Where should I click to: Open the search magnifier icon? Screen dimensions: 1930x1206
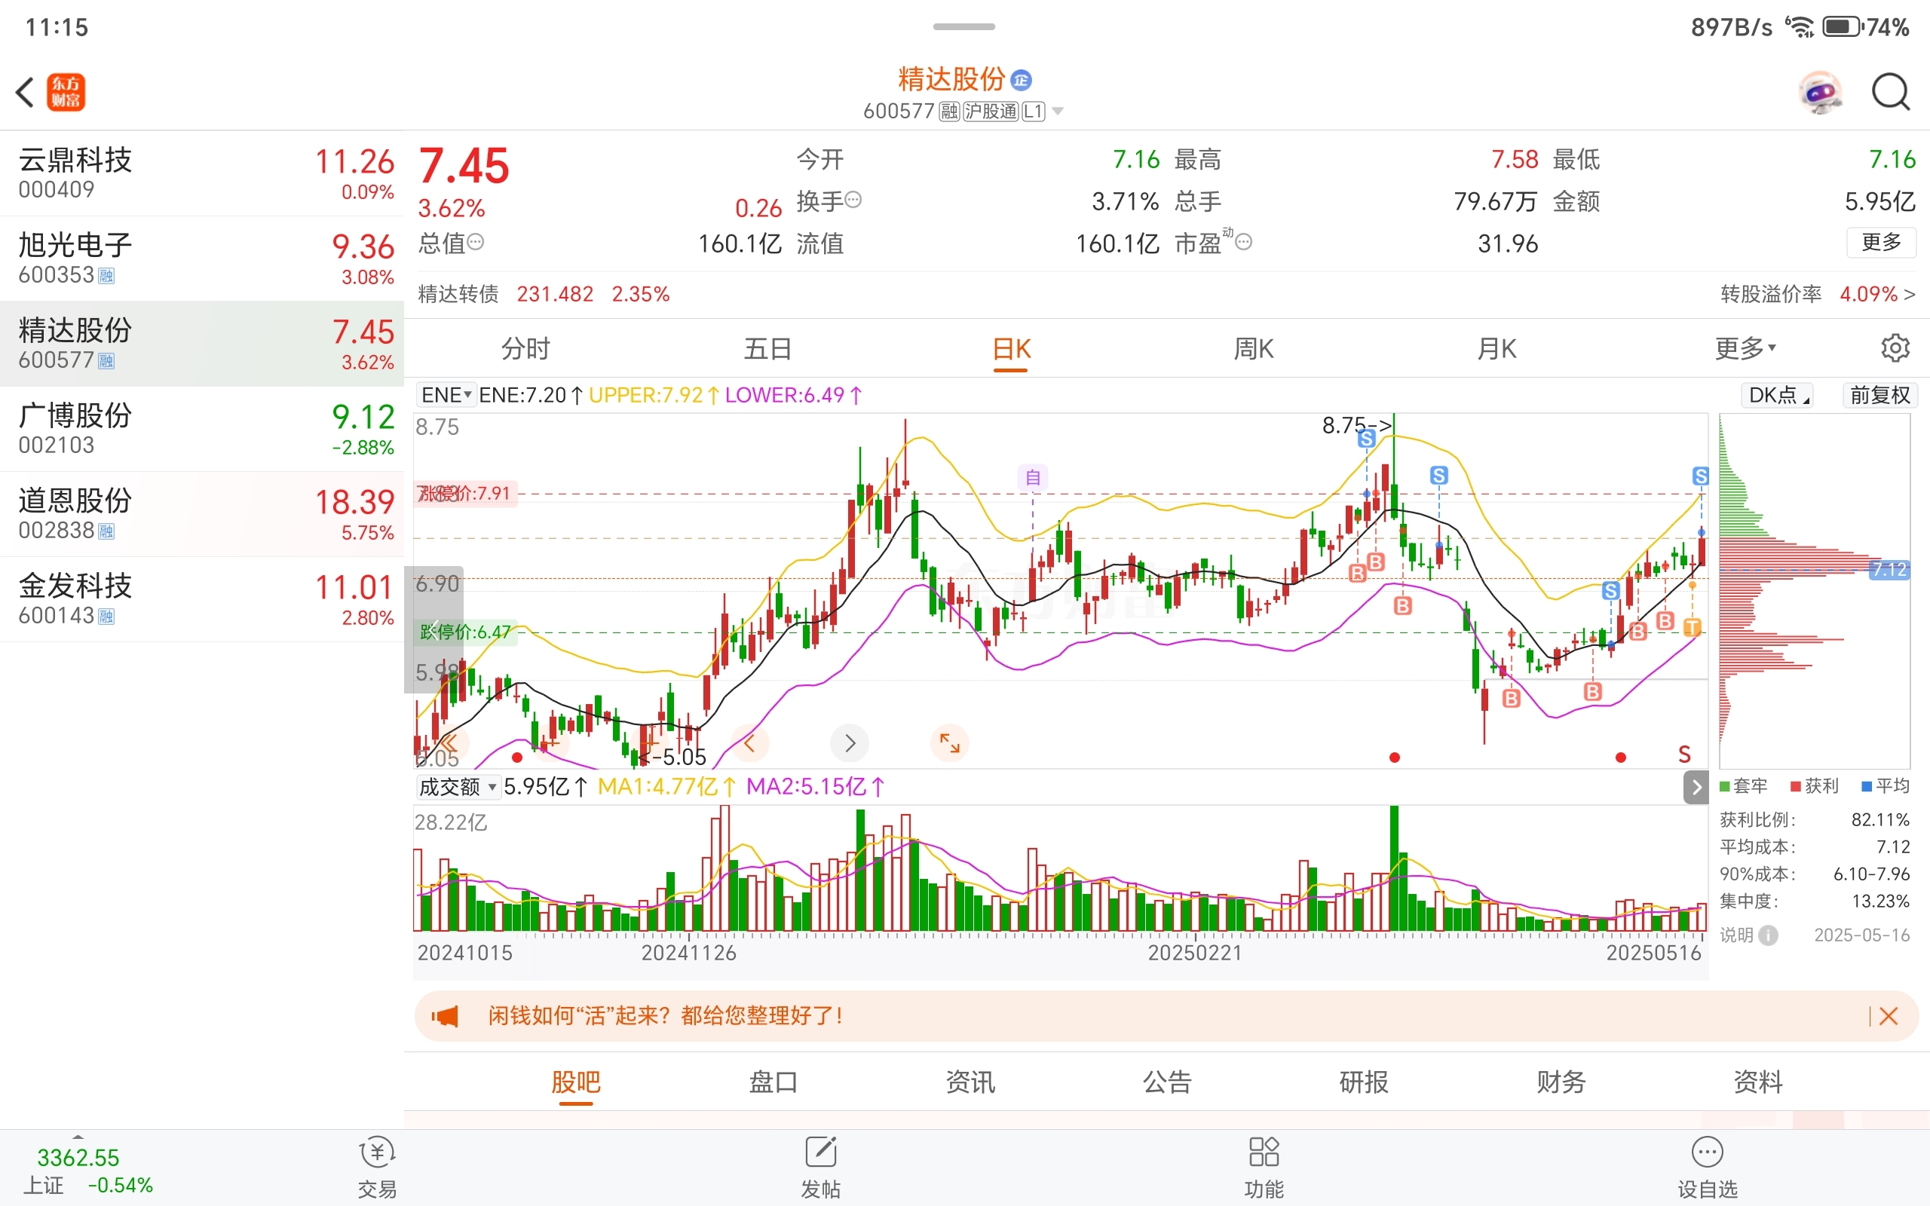(x=1891, y=93)
